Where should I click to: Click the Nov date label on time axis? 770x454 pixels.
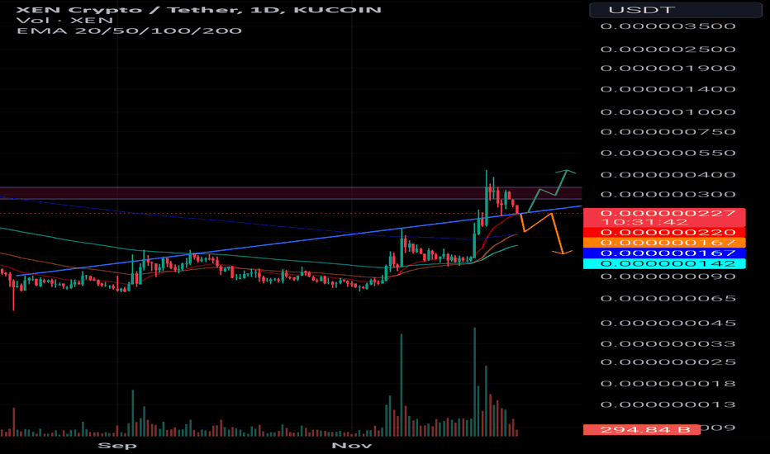(352, 446)
